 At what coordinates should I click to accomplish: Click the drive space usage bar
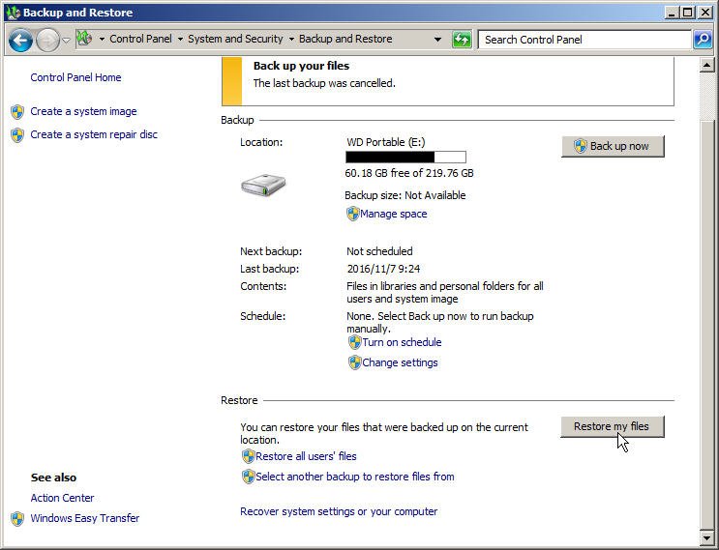pyautogui.click(x=405, y=158)
